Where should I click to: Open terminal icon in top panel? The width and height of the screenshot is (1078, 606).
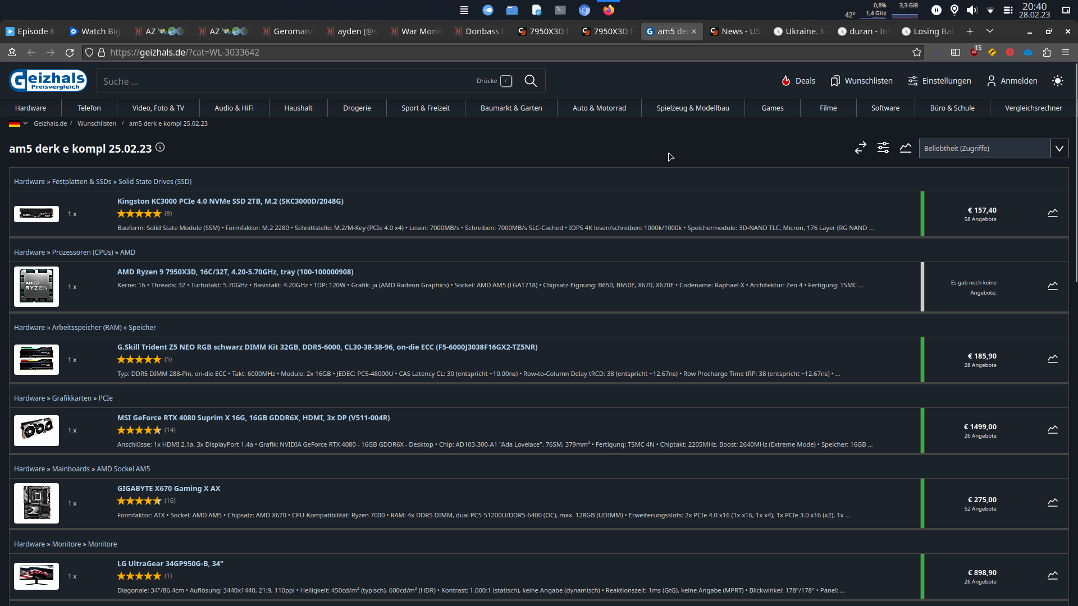tap(560, 10)
